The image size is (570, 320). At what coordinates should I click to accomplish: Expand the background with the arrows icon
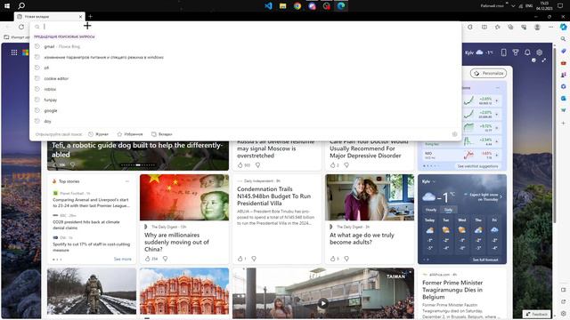pyautogui.click(x=544, y=60)
